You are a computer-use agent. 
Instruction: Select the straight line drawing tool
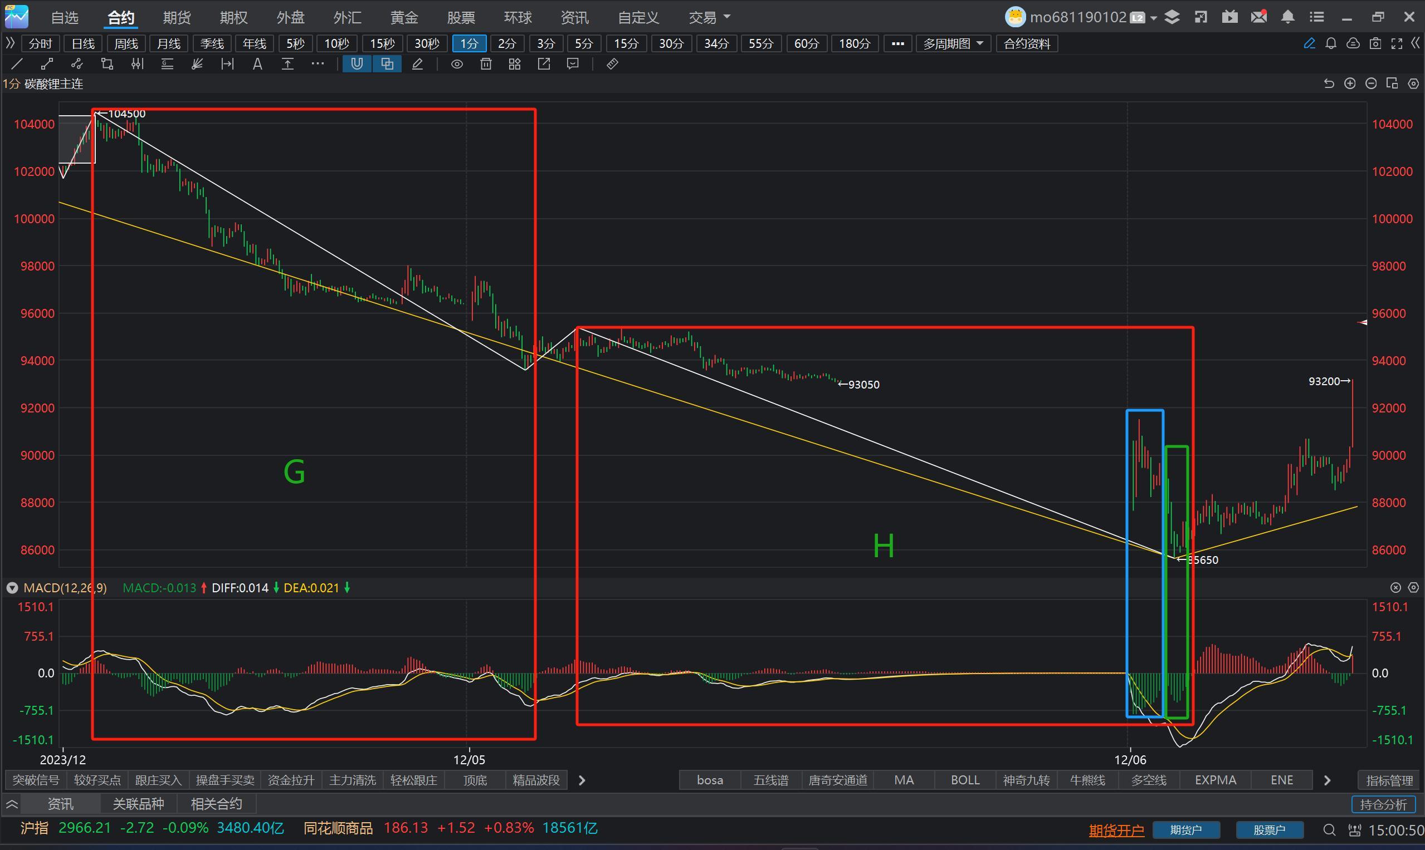(17, 64)
